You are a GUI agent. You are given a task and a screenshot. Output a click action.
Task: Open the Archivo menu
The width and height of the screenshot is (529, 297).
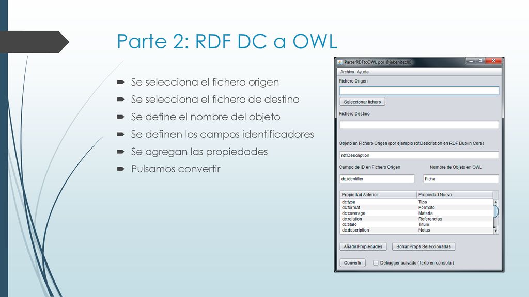tap(347, 72)
